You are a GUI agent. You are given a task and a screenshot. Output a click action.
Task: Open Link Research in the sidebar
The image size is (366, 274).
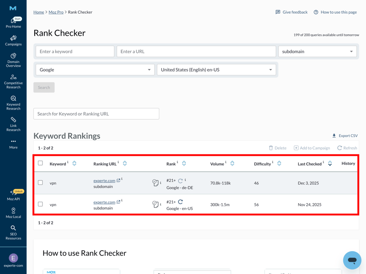point(13,124)
